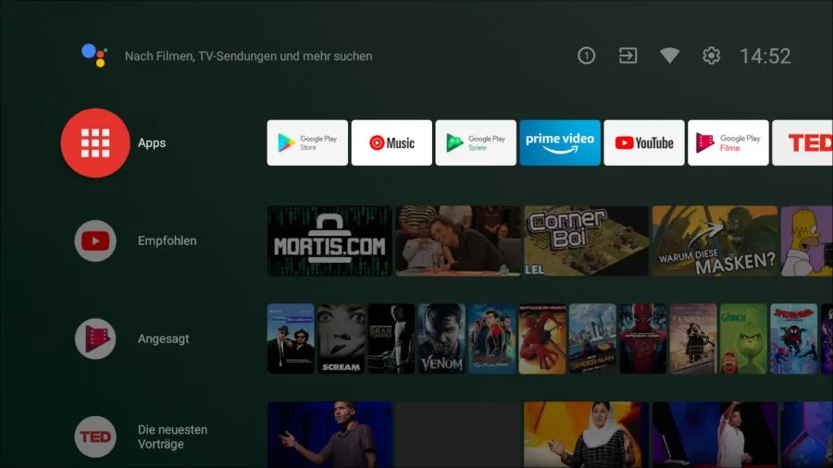Select the Google Play Filme Angesagt icon

95,339
